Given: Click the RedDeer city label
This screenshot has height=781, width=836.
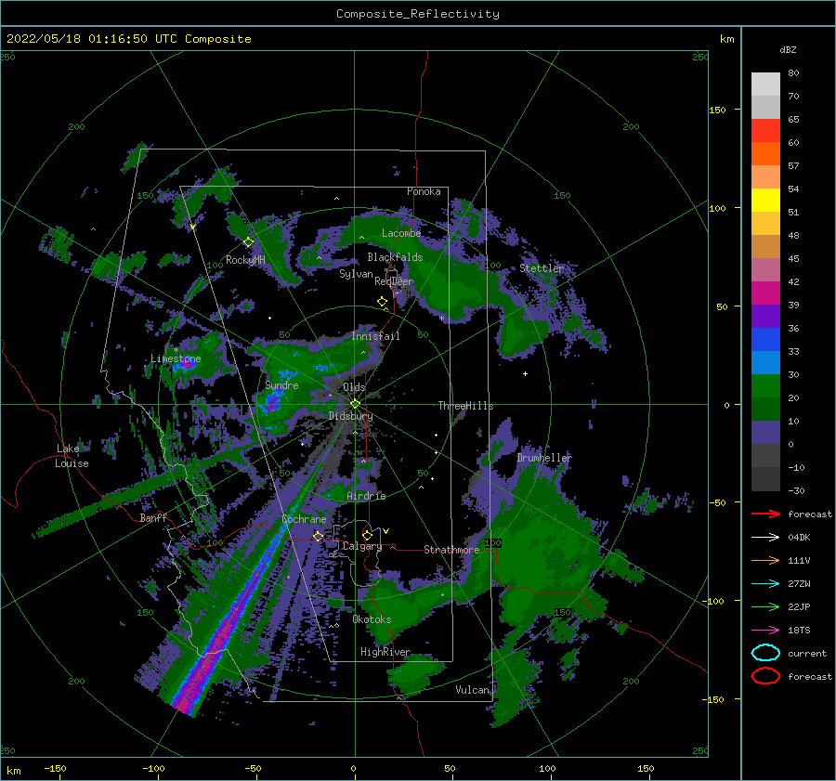Looking at the screenshot, I should (x=394, y=281).
